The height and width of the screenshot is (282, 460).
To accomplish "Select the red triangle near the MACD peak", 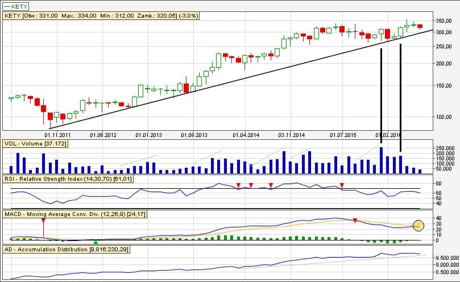I will click(355, 220).
